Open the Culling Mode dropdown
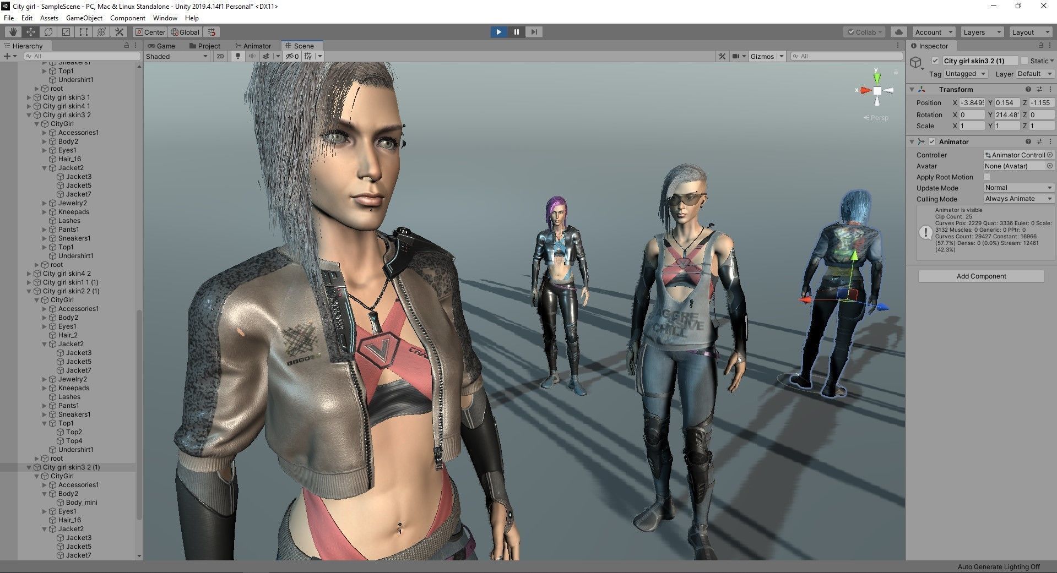Image resolution: width=1057 pixels, height=573 pixels. [1018, 199]
